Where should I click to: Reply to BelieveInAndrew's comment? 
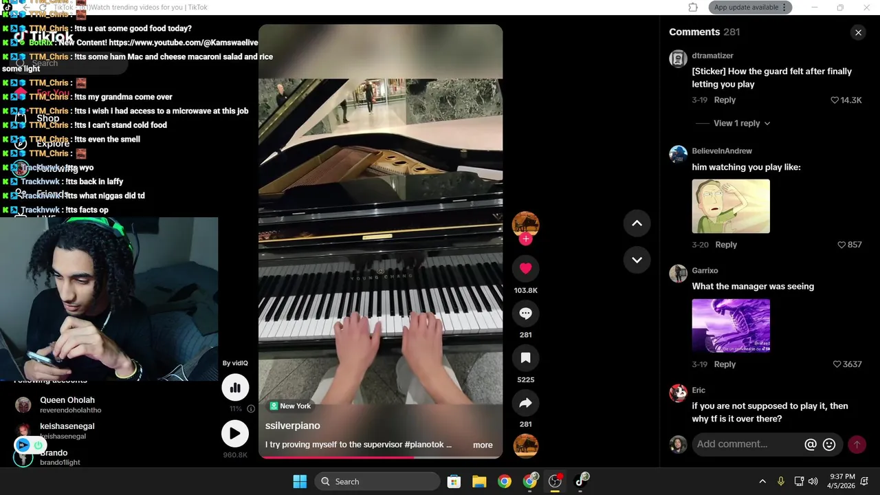[x=726, y=245]
